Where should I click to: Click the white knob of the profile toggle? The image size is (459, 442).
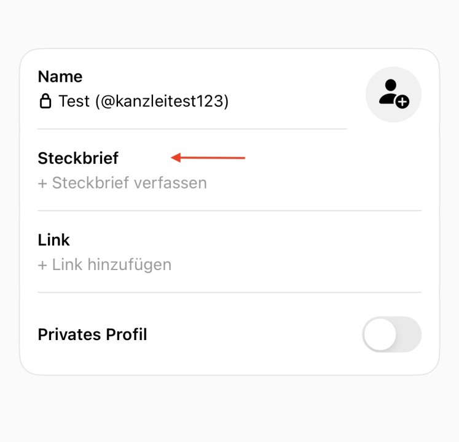[379, 335]
